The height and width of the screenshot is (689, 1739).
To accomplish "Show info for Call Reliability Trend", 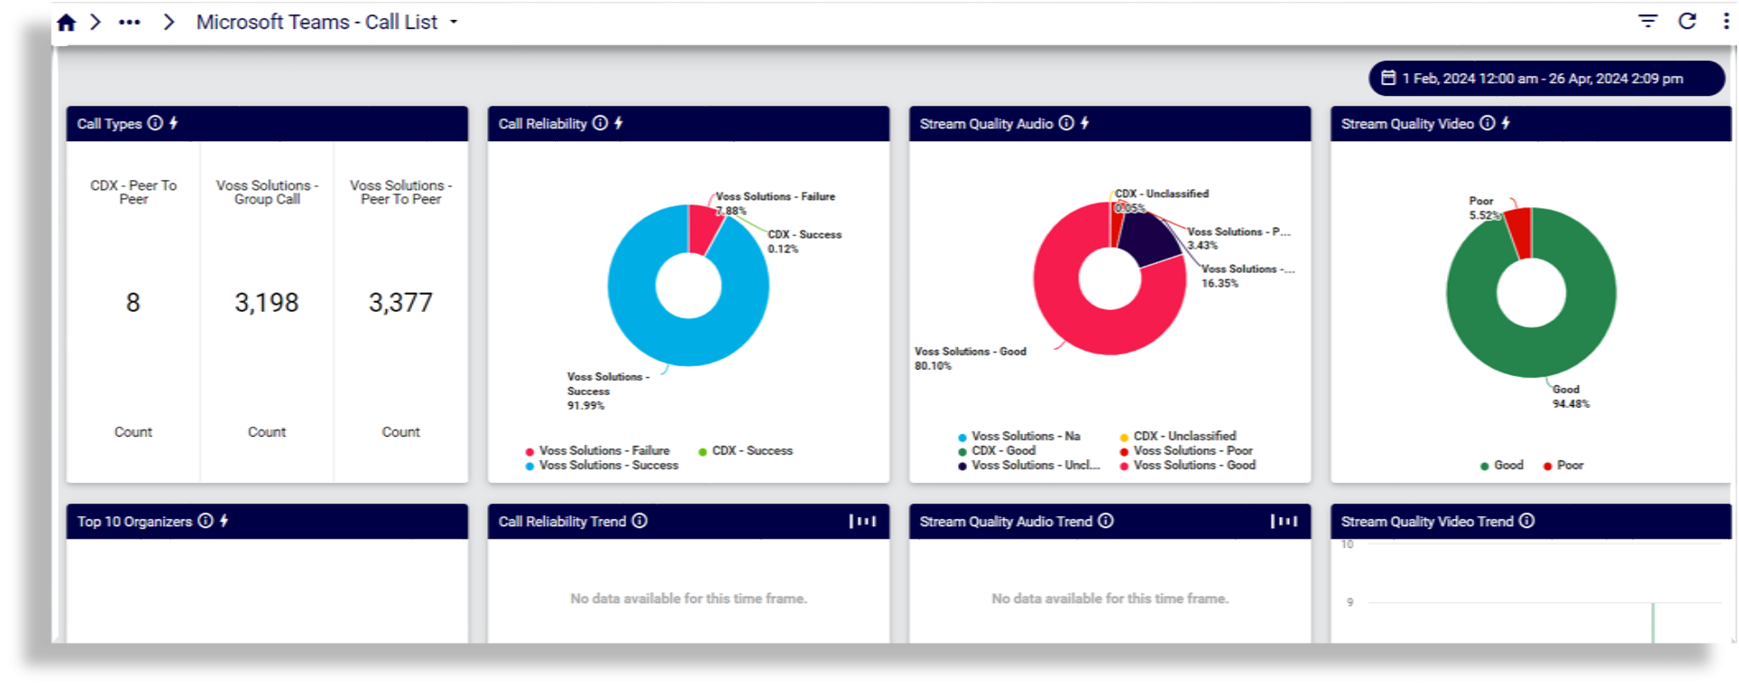I will click(x=640, y=521).
